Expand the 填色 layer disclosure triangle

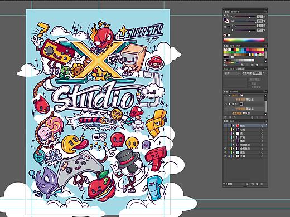(x=234, y=141)
